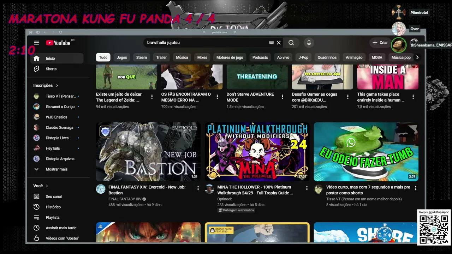The width and height of the screenshot is (452, 254).
Task: Select the Trailer filter chip
Action: pos(161,57)
